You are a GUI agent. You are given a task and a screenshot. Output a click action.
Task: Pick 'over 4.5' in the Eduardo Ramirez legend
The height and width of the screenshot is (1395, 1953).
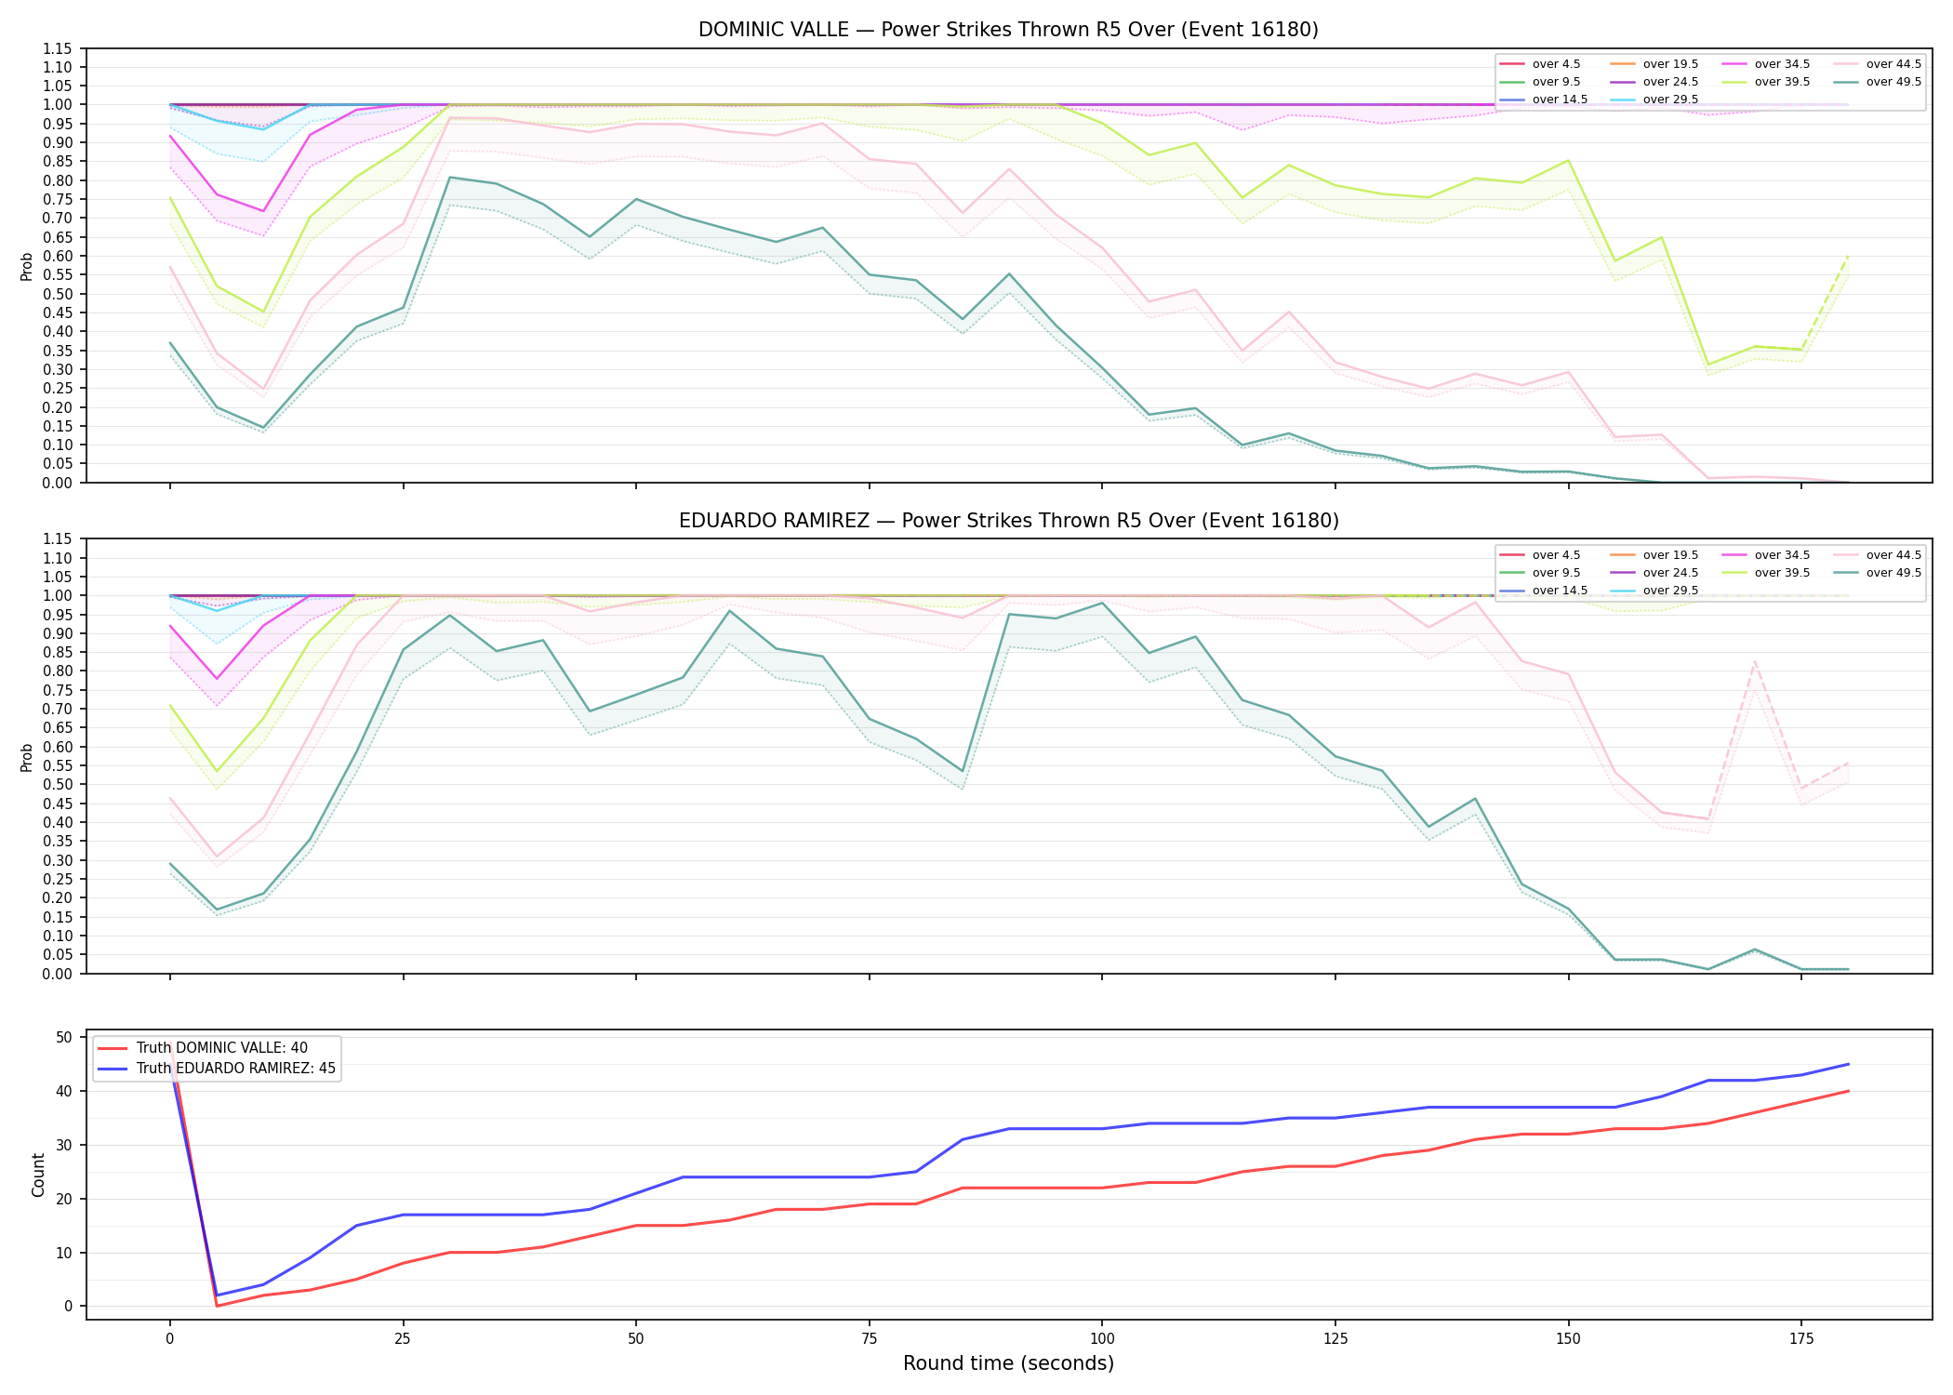tap(1556, 555)
